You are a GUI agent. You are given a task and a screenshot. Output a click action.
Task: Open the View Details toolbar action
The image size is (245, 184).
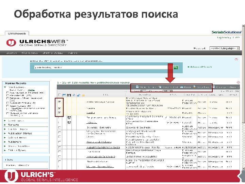click(146, 87)
